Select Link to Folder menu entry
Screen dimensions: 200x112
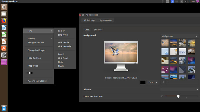65,47
